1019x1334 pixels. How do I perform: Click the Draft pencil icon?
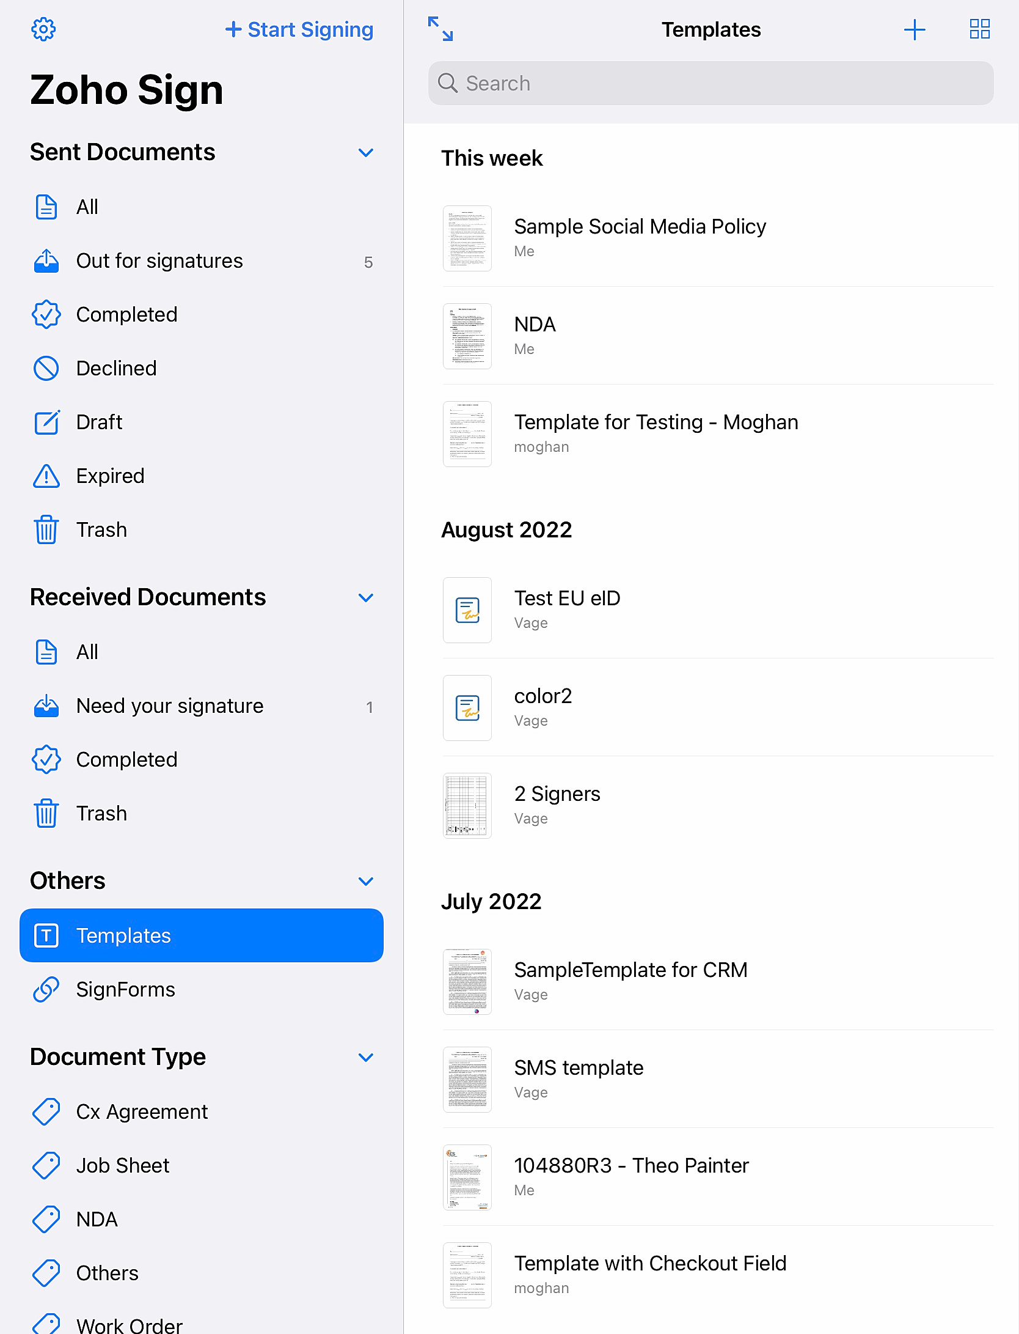pyautogui.click(x=46, y=422)
